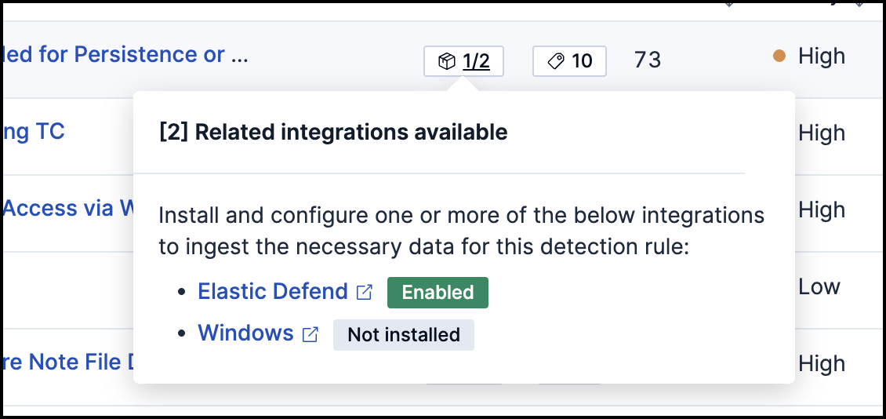Click the High severity in the 'Note File' row

821,363
